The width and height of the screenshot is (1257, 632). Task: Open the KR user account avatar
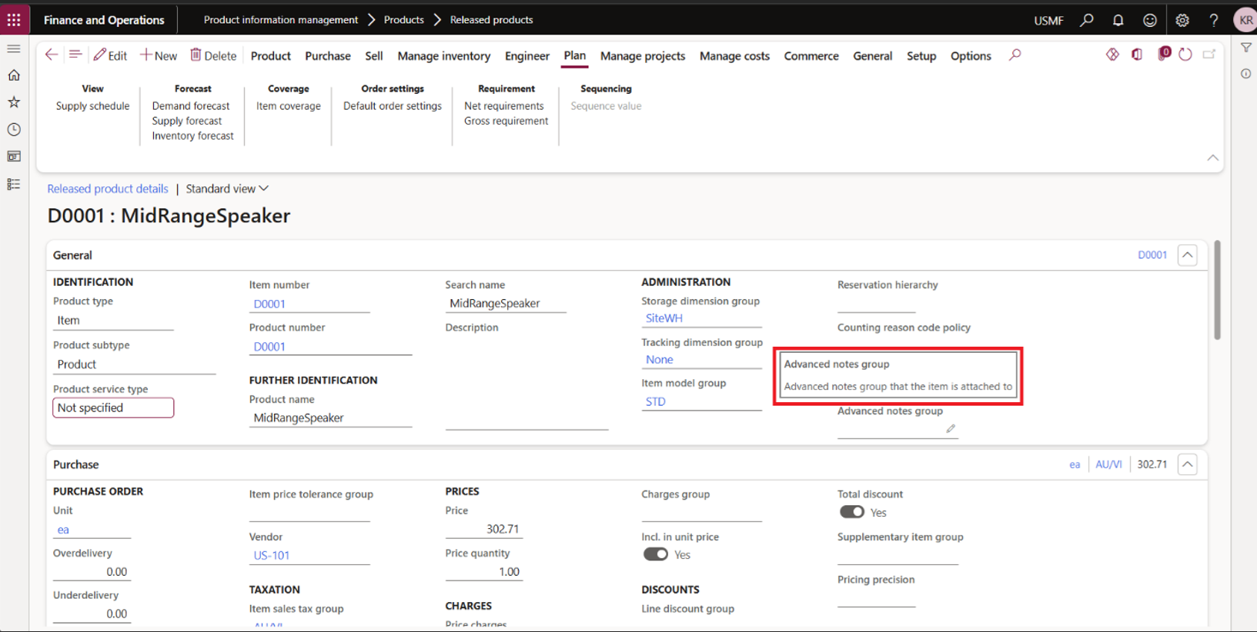click(x=1245, y=20)
